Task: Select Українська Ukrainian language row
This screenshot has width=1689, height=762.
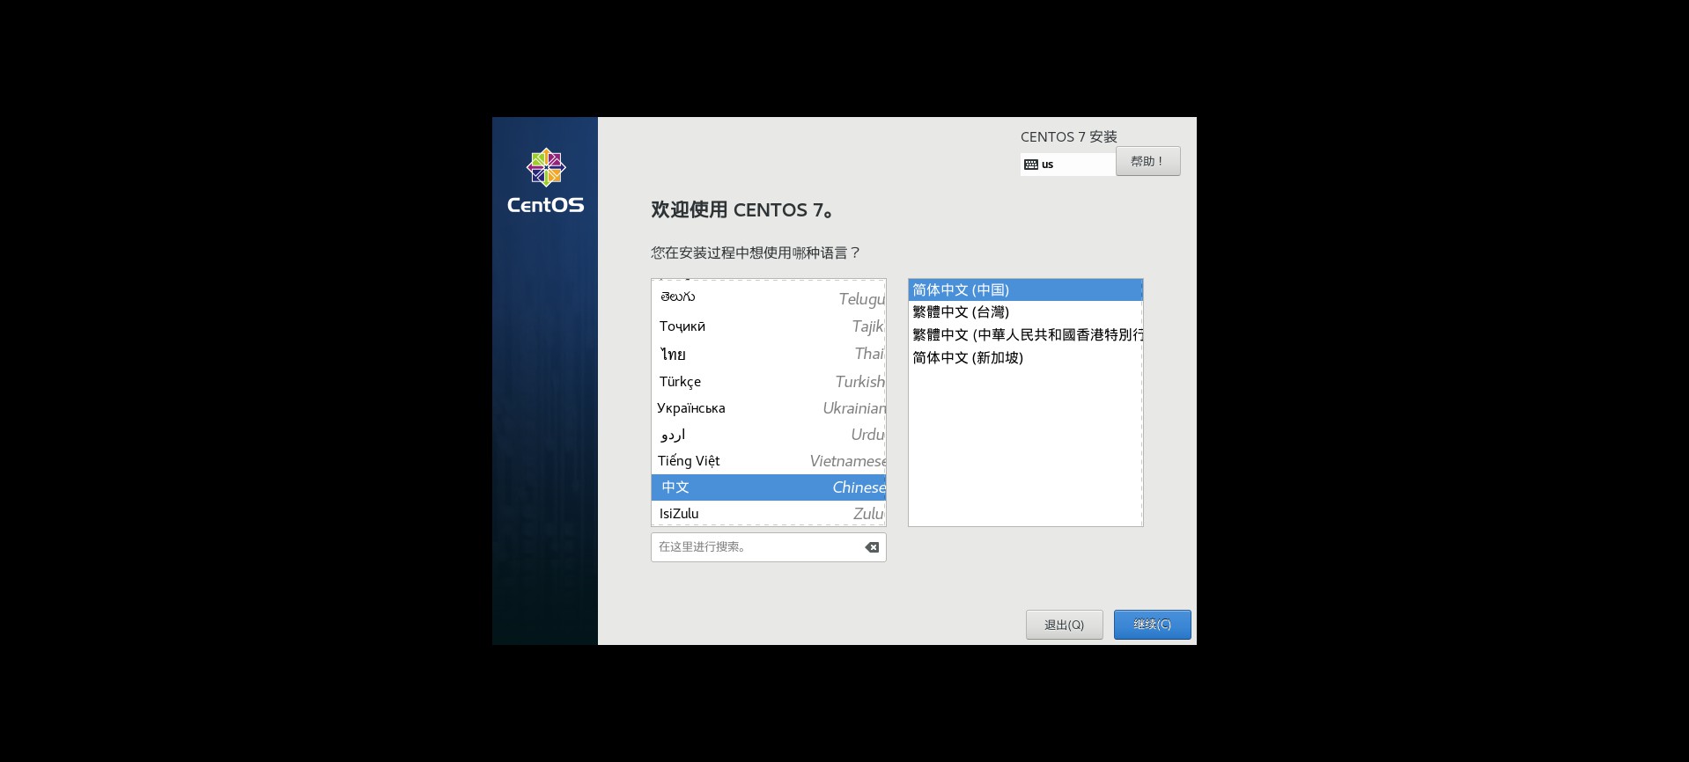Action: click(769, 407)
